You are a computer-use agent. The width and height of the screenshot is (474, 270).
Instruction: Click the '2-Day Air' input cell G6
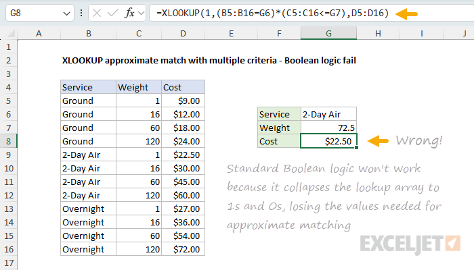coord(328,114)
